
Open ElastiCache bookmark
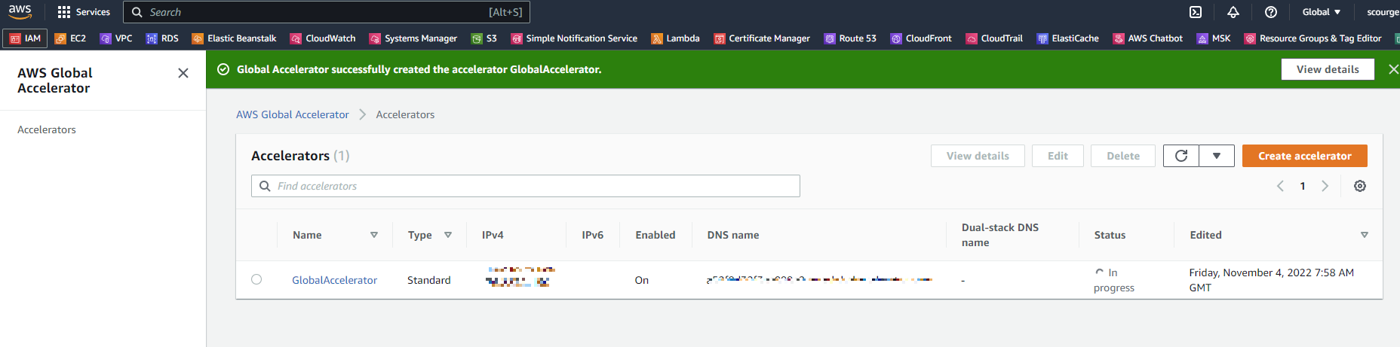point(1067,38)
